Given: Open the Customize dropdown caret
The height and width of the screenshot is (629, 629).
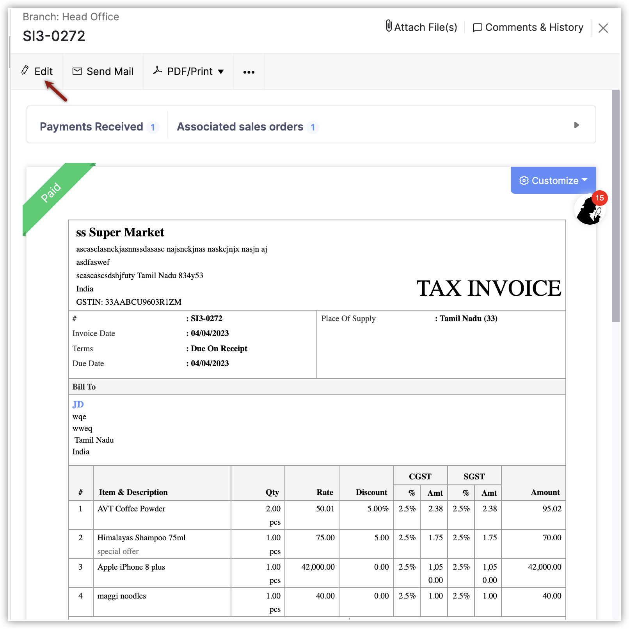Looking at the screenshot, I should [x=584, y=180].
